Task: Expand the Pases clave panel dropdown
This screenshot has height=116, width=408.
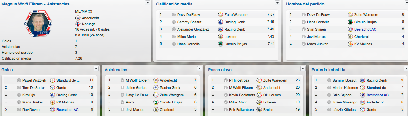Action: (303, 68)
